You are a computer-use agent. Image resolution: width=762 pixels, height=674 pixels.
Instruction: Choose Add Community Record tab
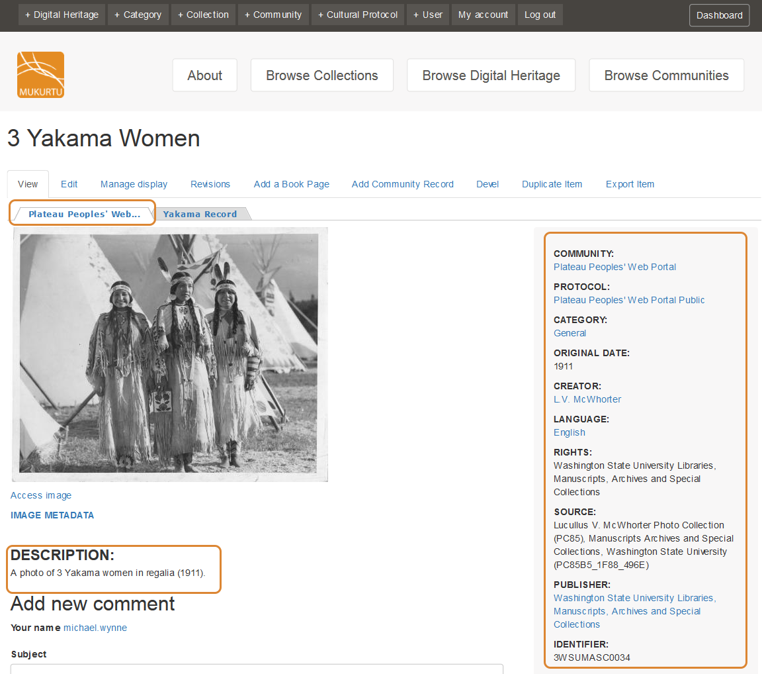(402, 184)
